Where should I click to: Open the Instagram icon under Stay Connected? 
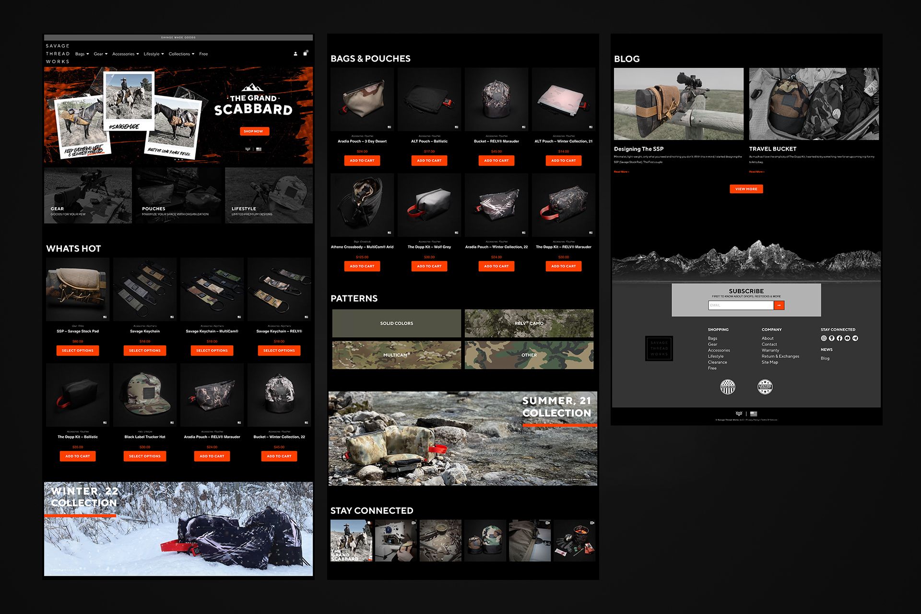pos(824,338)
